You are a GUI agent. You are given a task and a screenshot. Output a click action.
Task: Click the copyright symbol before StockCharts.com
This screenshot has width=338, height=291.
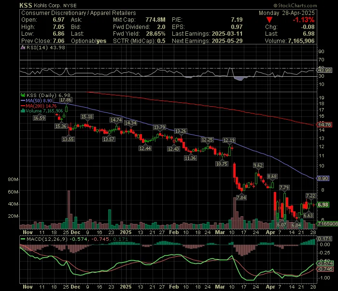click(275, 6)
